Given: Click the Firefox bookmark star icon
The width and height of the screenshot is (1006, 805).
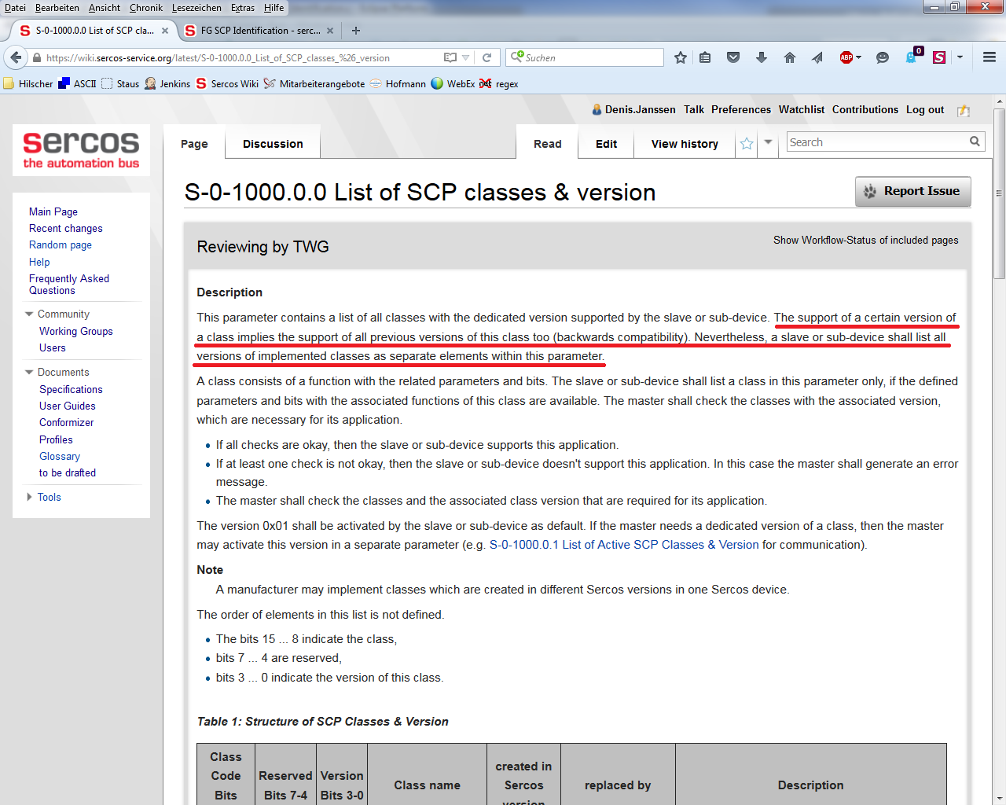Looking at the screenshot, I should (x=681, y=57).
